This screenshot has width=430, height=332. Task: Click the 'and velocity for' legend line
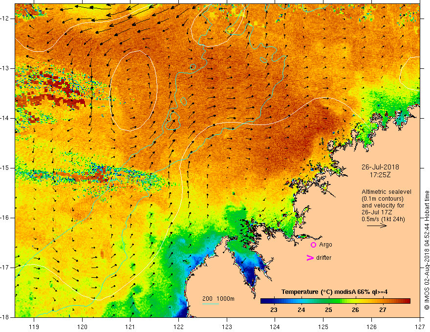[x=383, y=206]
